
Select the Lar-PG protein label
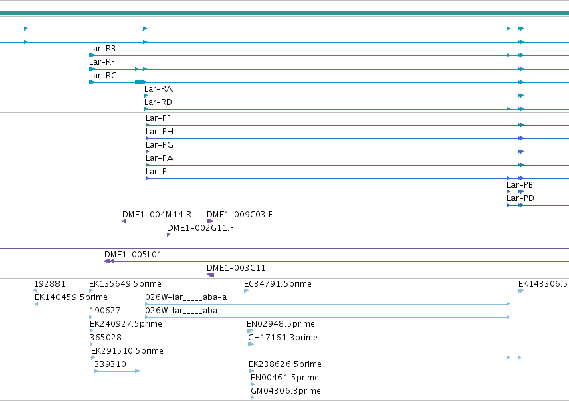point(159,145)
